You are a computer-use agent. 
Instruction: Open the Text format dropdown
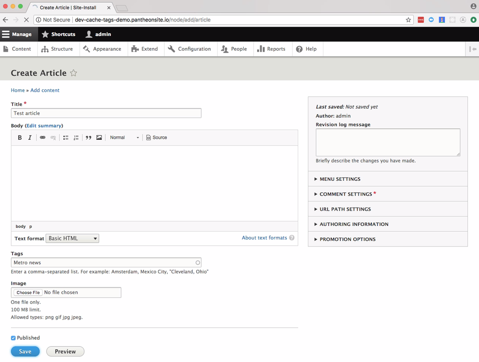click(72, 238)
